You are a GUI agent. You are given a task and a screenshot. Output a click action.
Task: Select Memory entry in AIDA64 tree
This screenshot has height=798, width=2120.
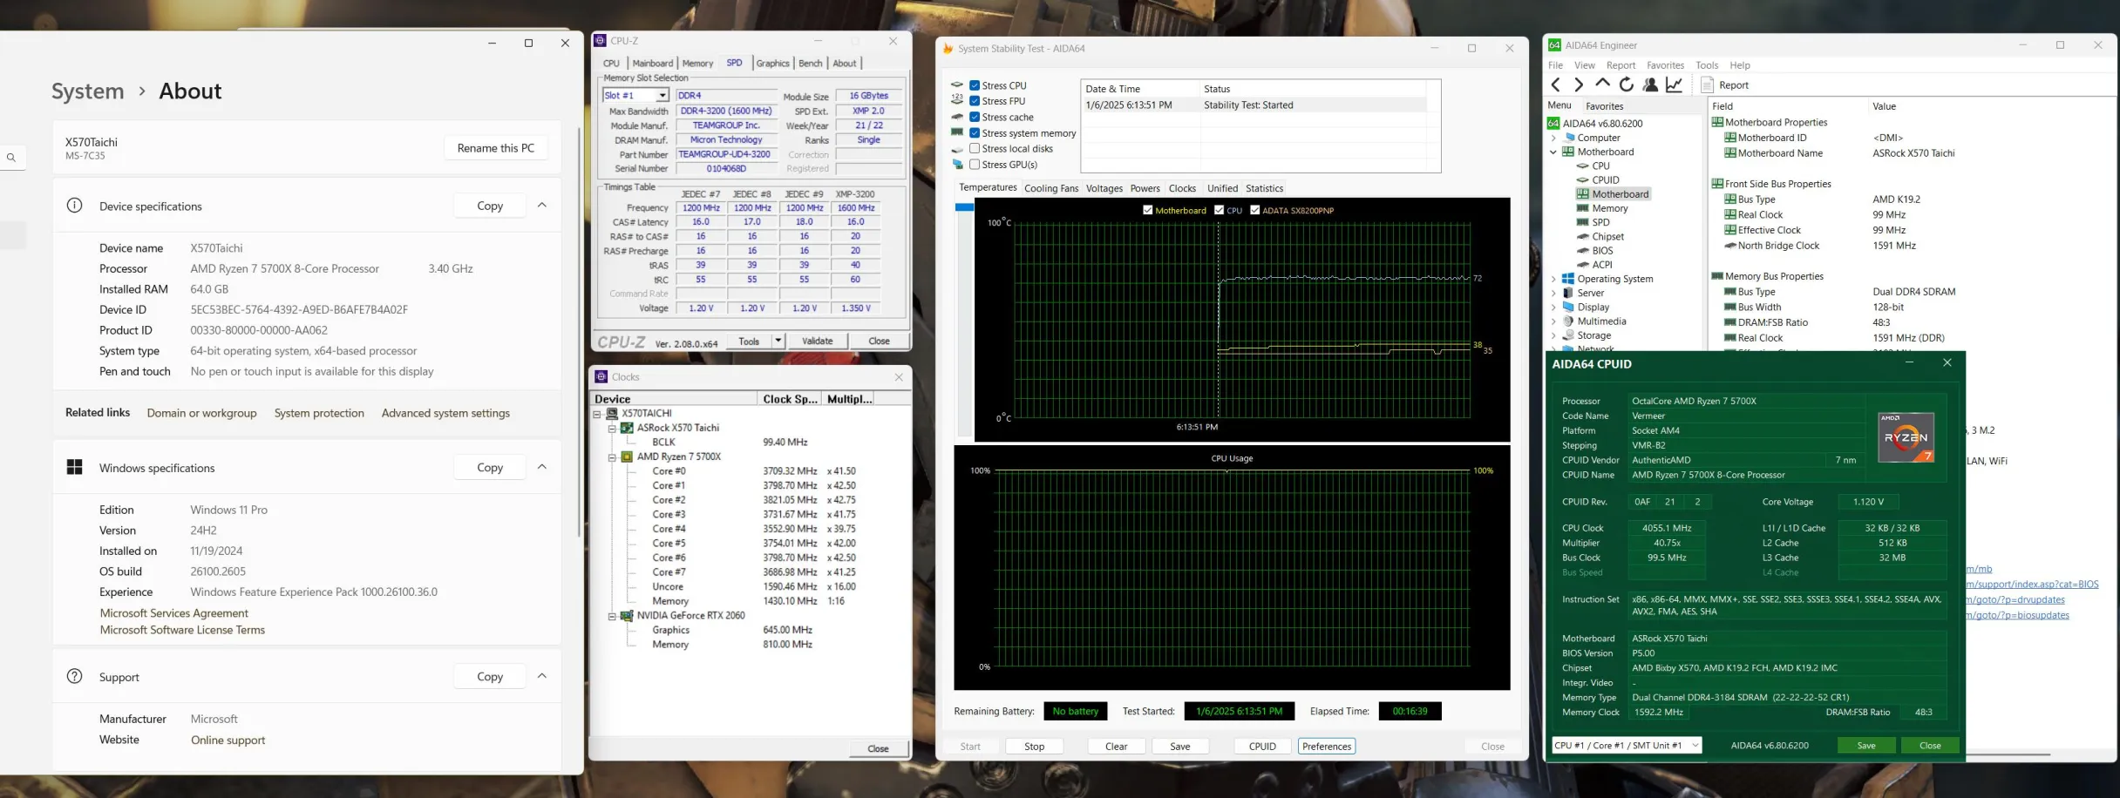coord(1609,208)
